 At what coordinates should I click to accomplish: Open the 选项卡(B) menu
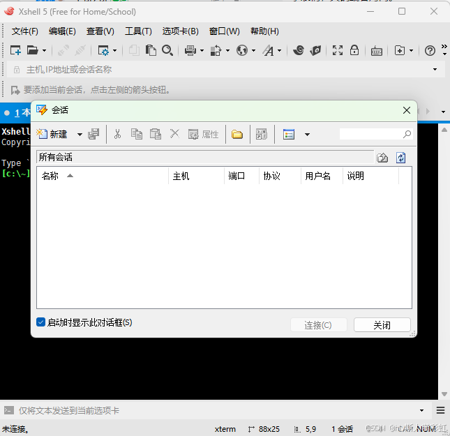pyautogui.click(x=180, y=31)
